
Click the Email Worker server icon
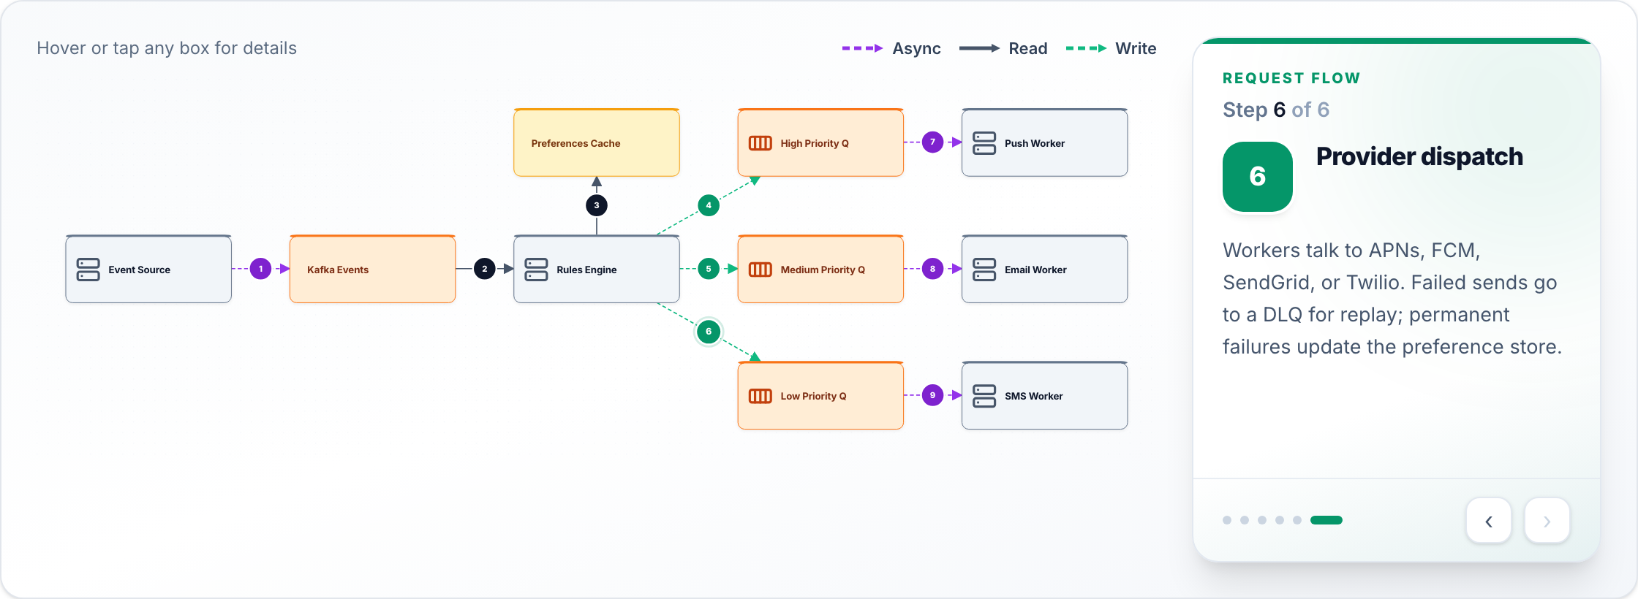click(x=984, y=270)
